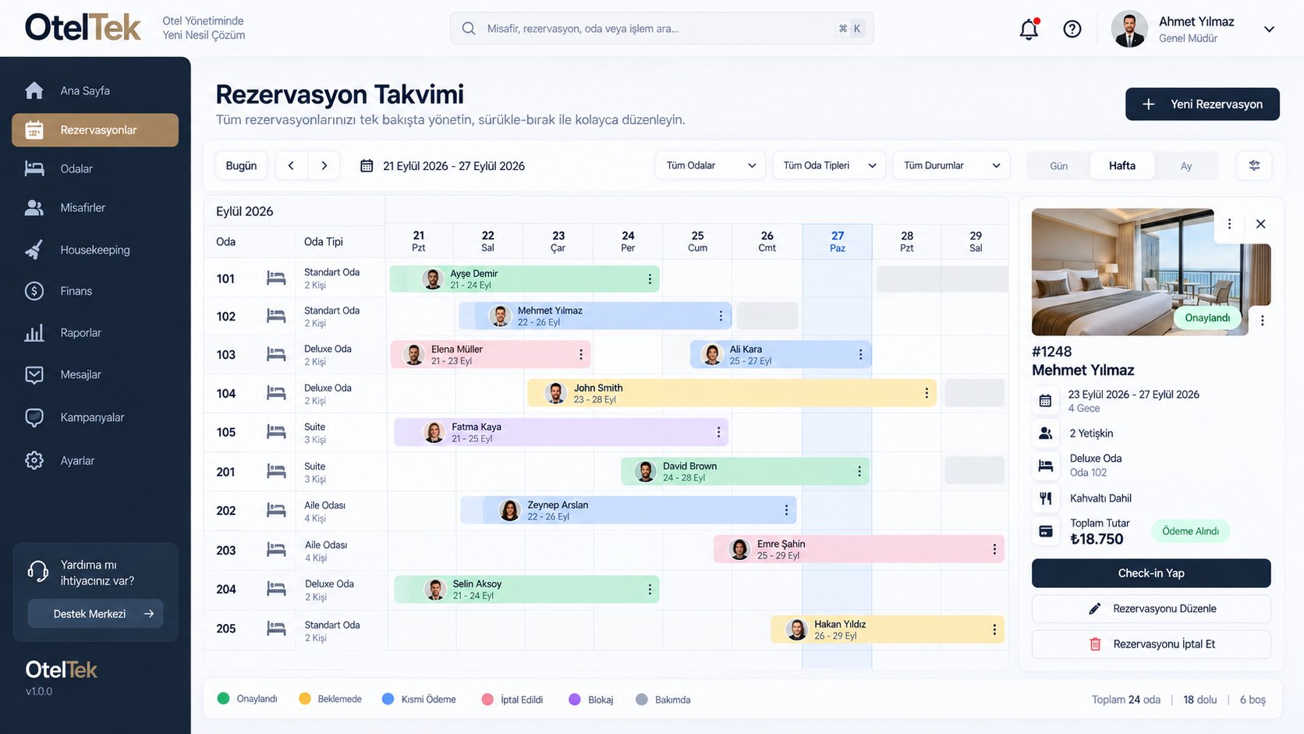Image resolution: width=1304 pixels, height=734 pixels.
Task: Switch to Hafta view
Action: coord(1122,165)
